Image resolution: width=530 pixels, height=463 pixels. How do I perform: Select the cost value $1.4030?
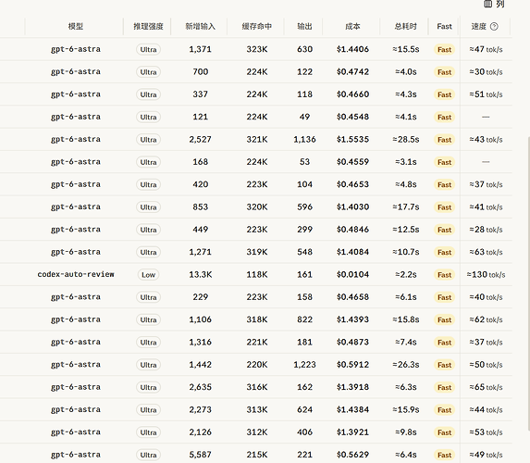coord(352,206)
